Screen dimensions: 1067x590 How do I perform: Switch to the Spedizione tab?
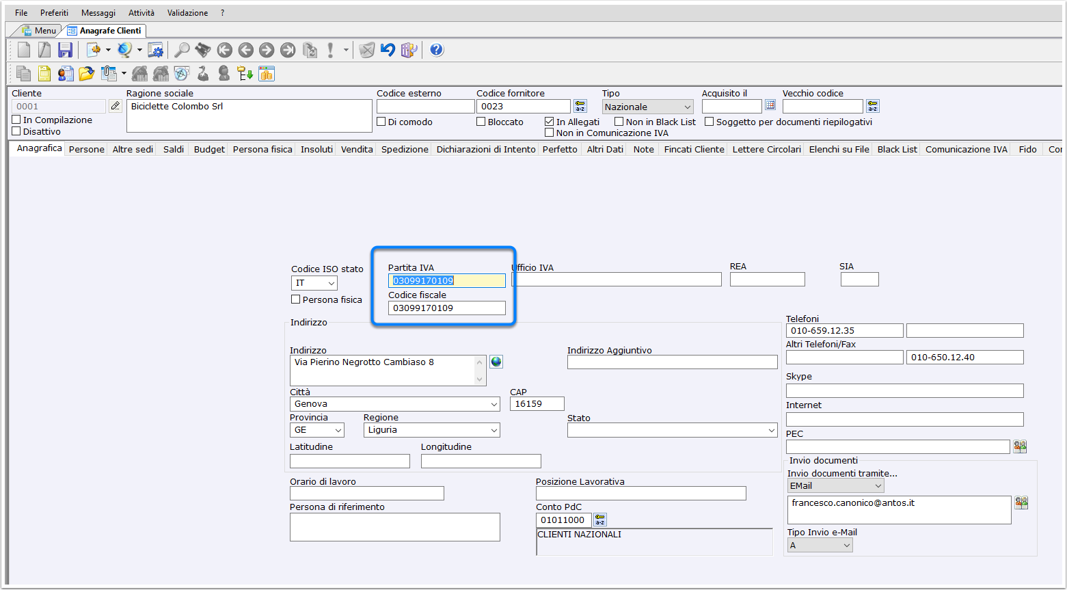click(x=405, y=149)
